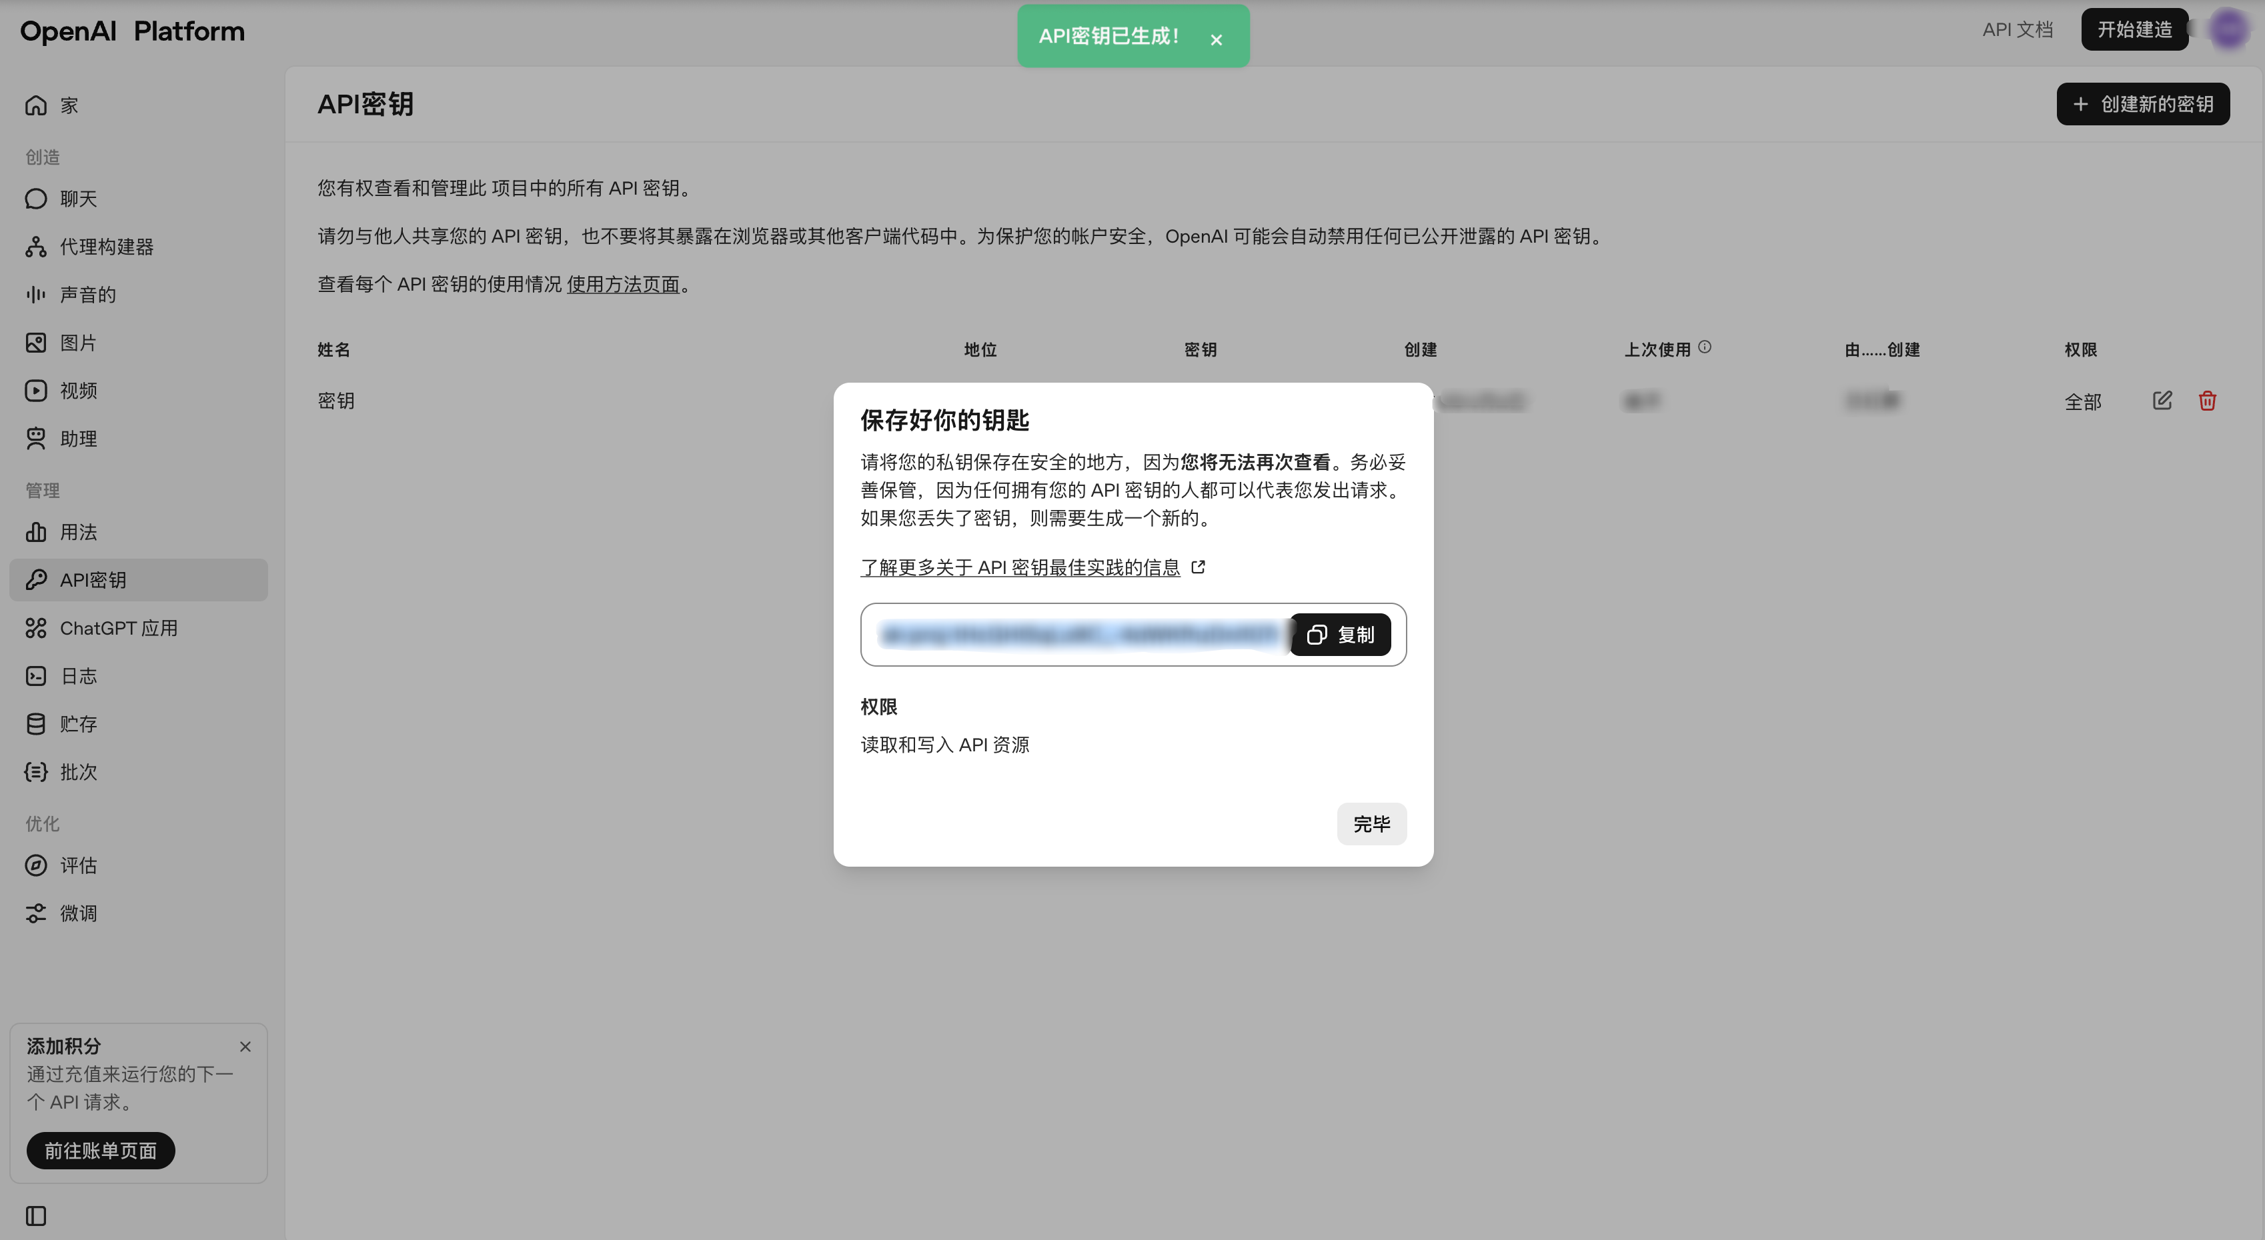Open API 文档 in the top bar
Viewport: 2265px width, 1240px height.
2018,29
